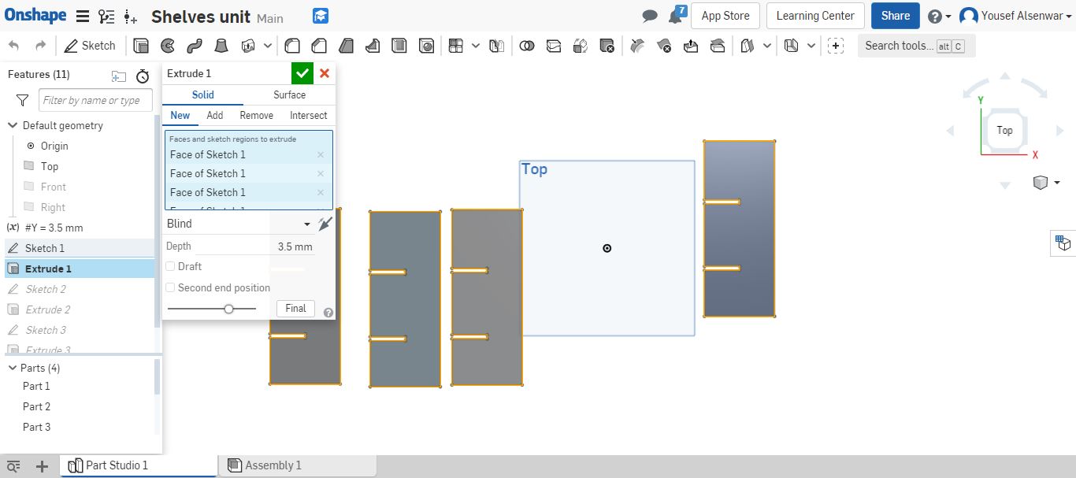Expand the pattern tools dropdown arrow
This screenshot has width=1076, height=478.
point(475,46)
